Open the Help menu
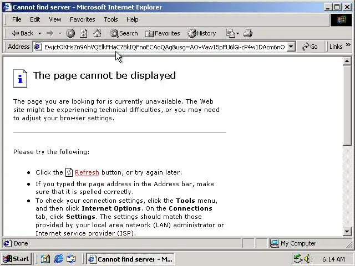This screenshot has width=355, height=266. coord(132,19)
